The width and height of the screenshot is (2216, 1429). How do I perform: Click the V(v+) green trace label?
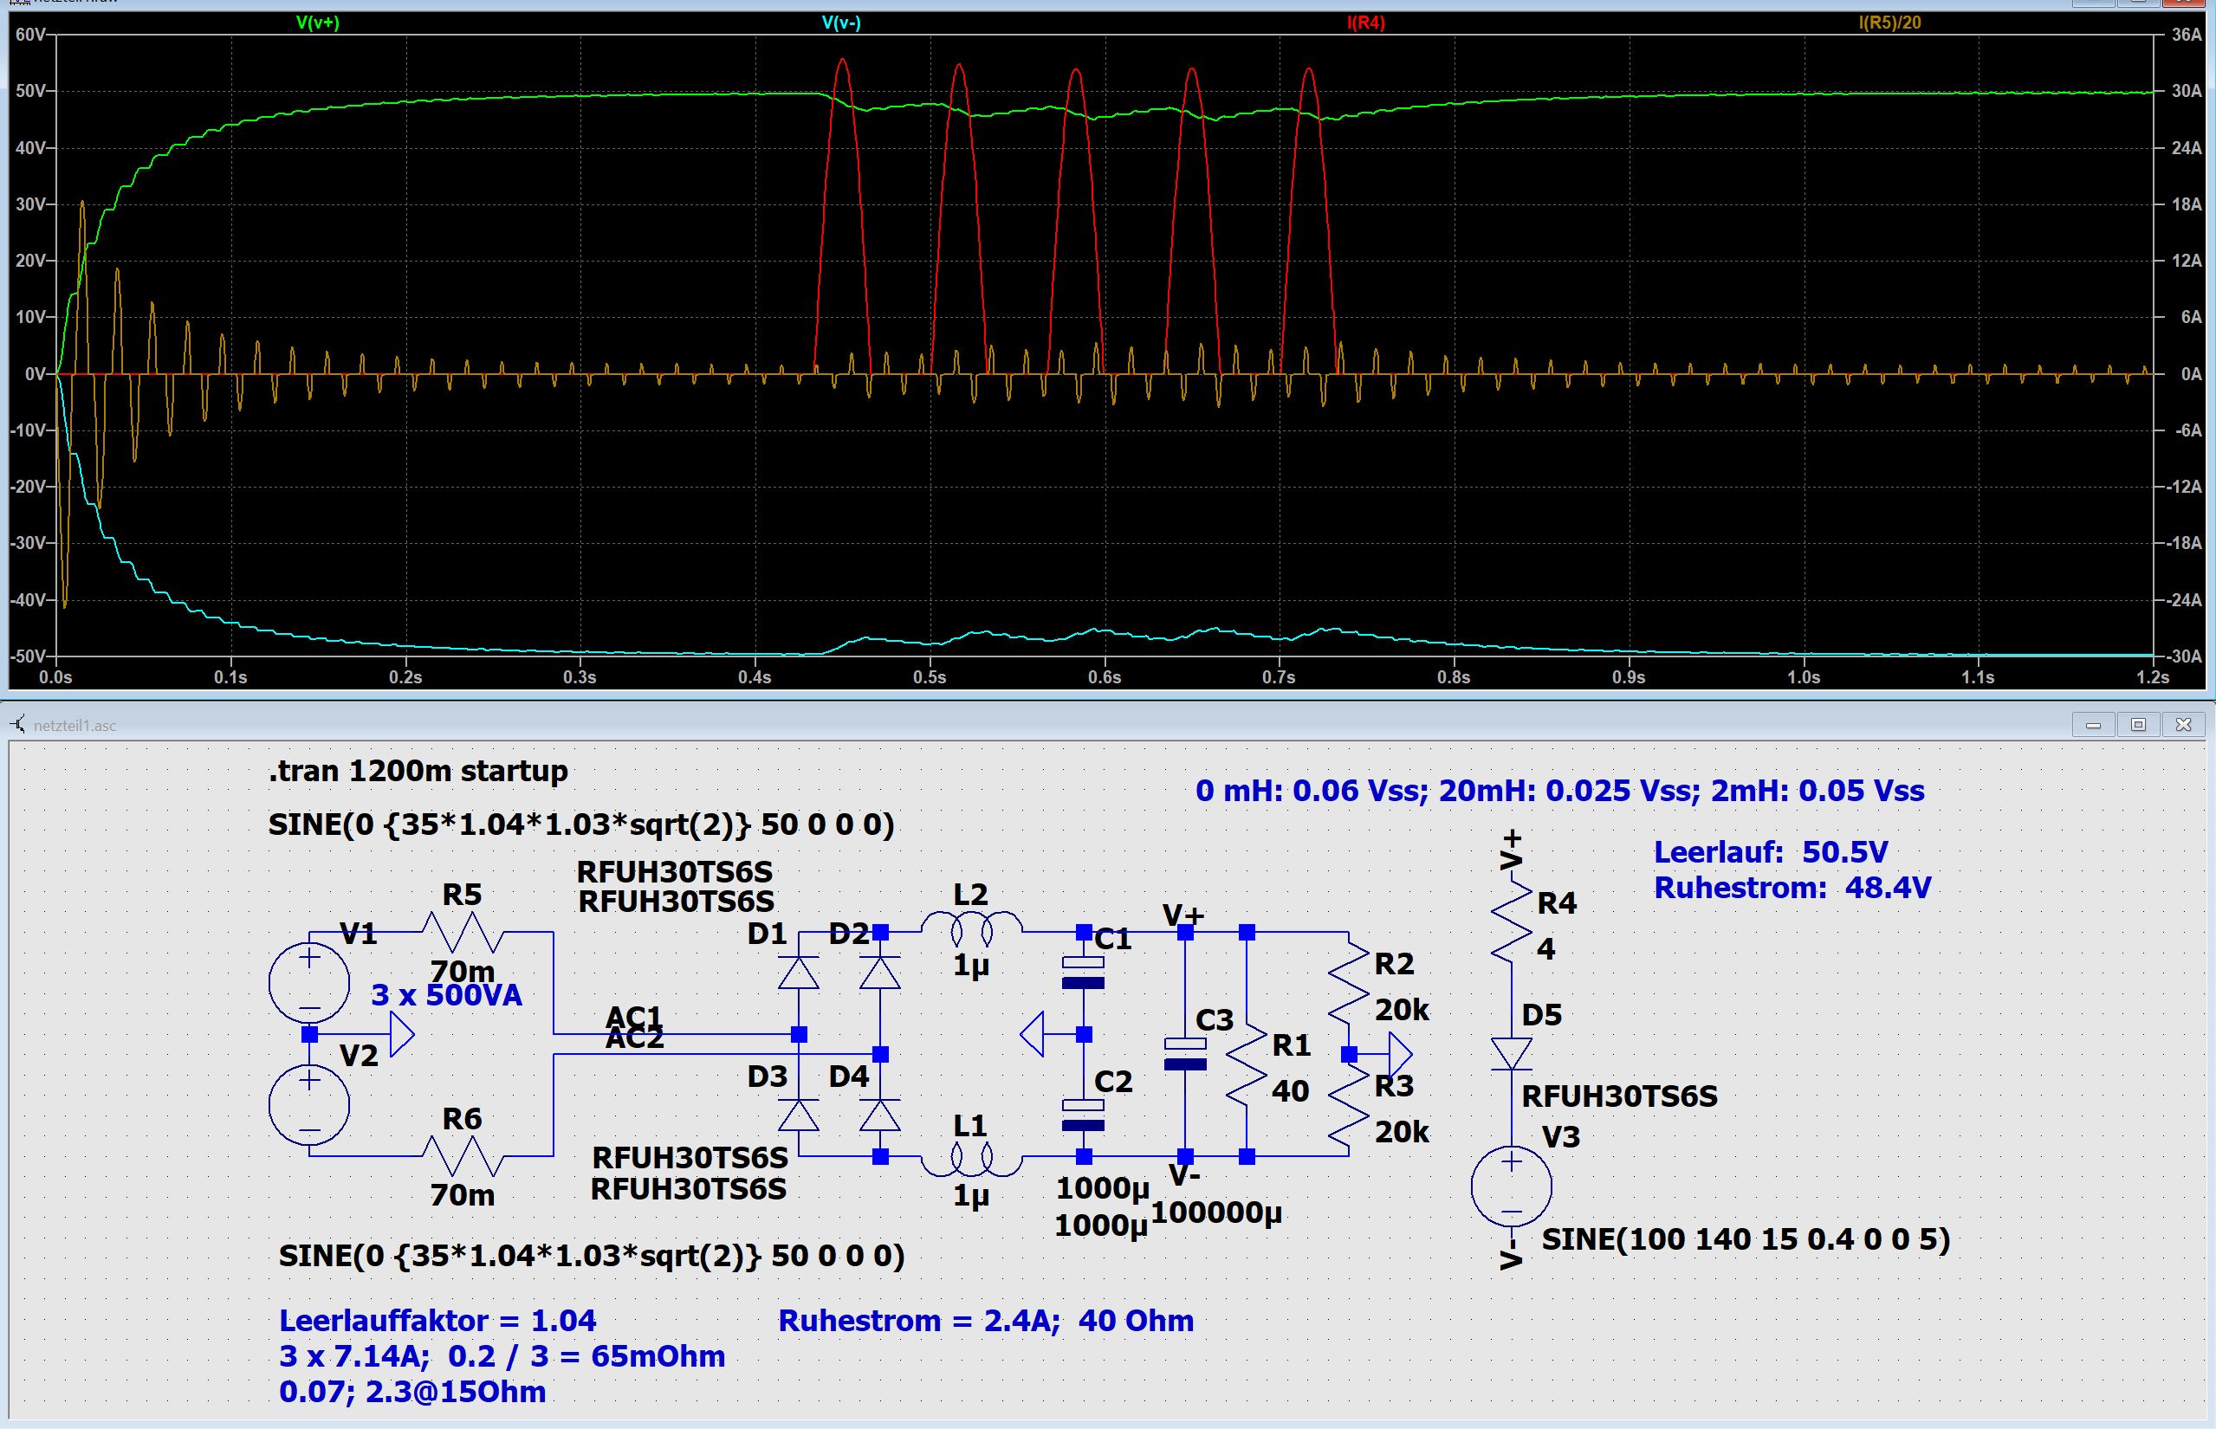(317, 23)
